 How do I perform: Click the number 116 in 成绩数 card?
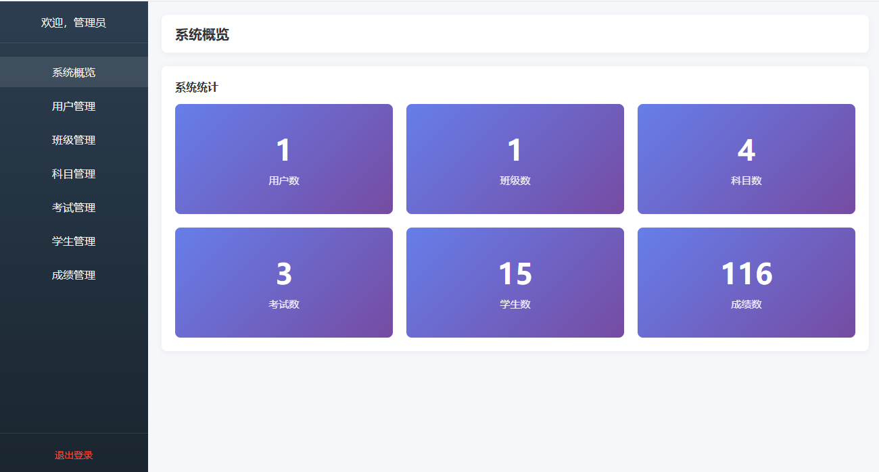tap(746, 273)
